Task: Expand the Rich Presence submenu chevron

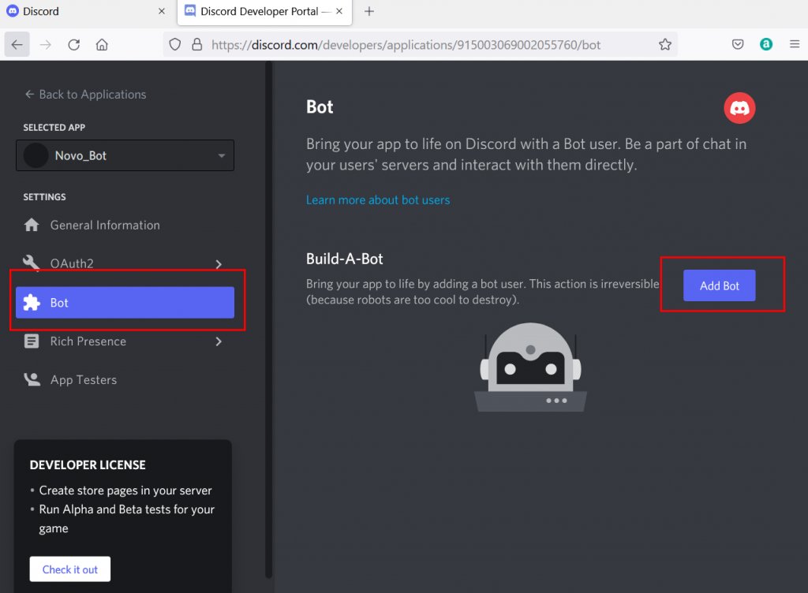Action: (219, 341)
